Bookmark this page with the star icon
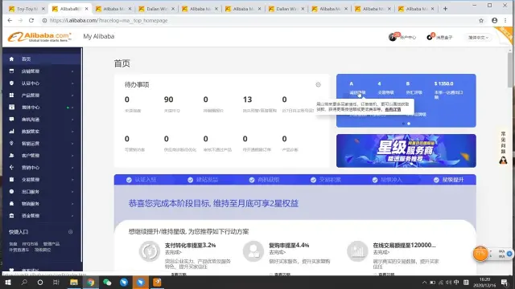 pos(481,20)
